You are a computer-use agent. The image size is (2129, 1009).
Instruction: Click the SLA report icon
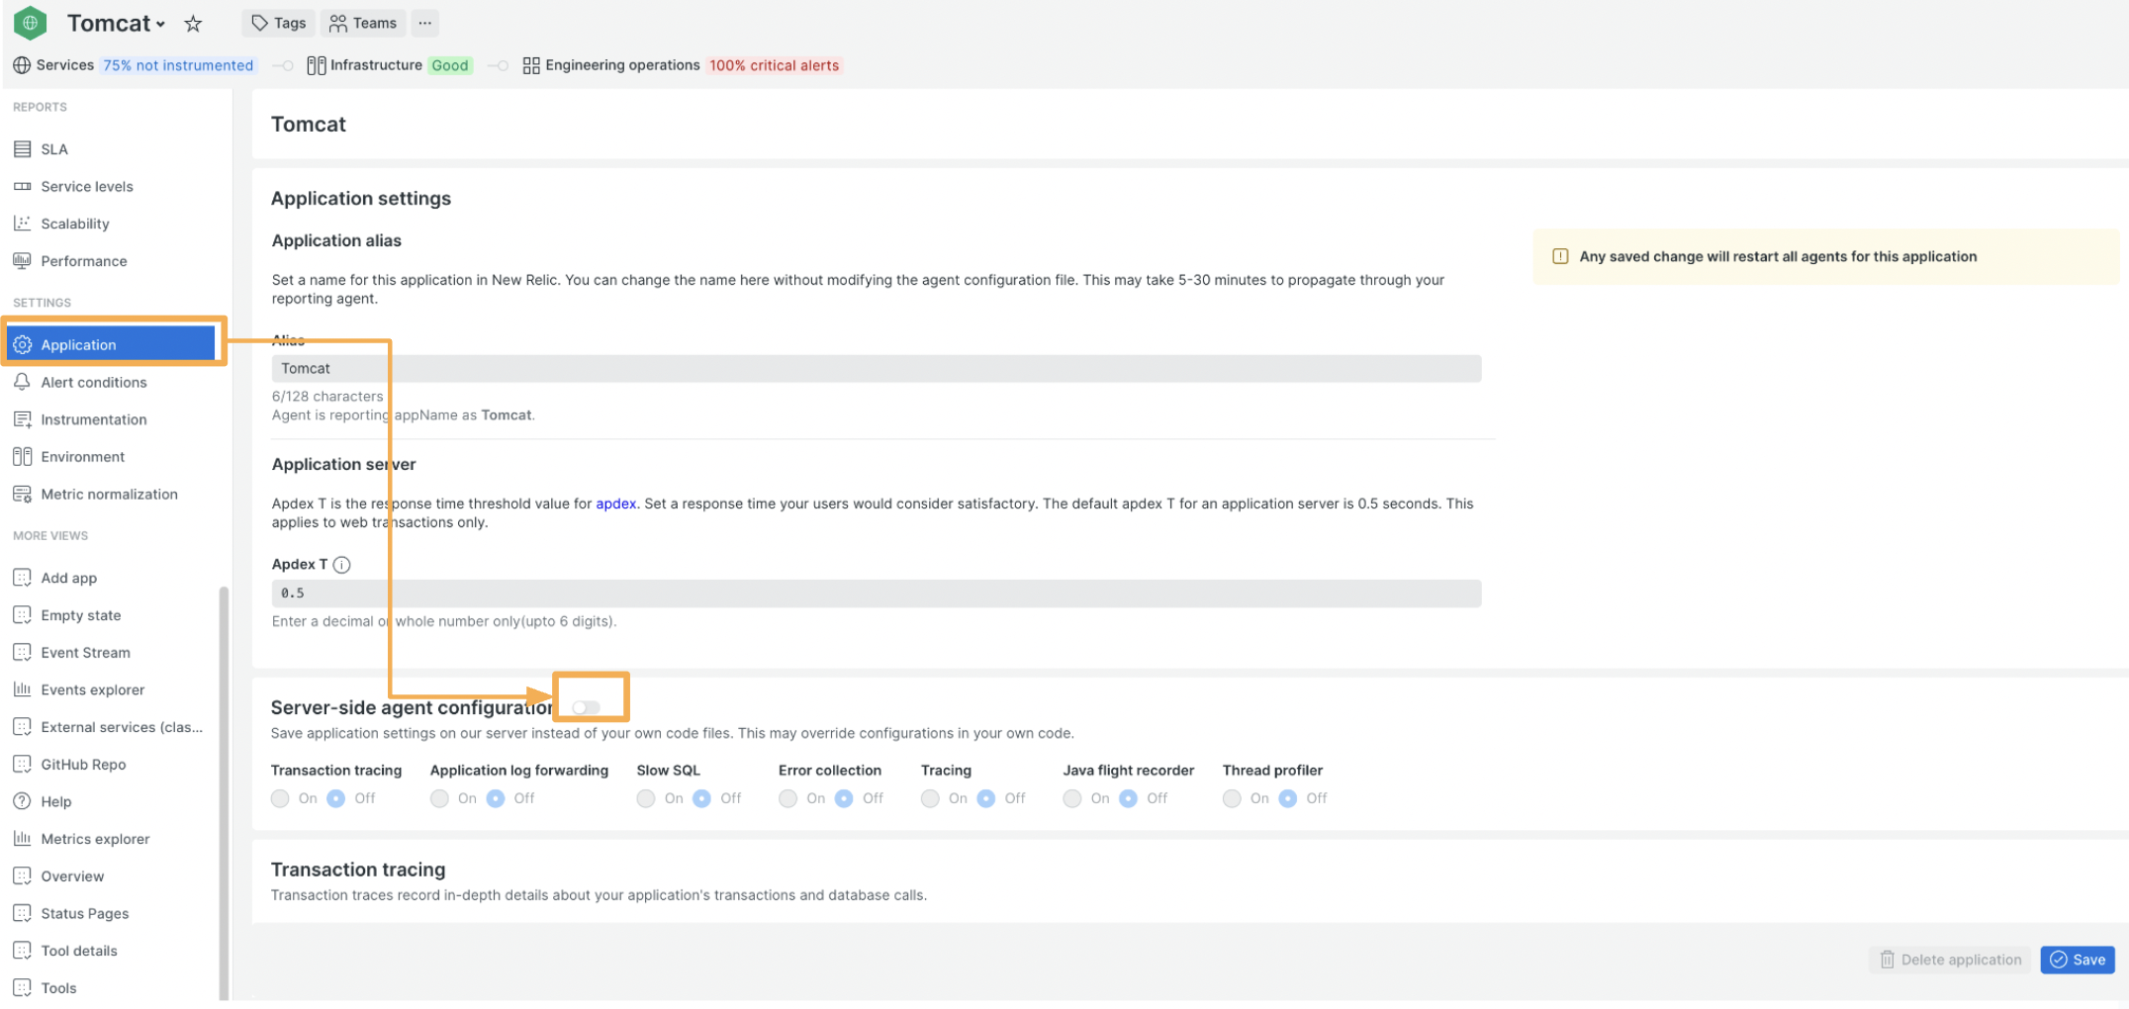(23, 149)
